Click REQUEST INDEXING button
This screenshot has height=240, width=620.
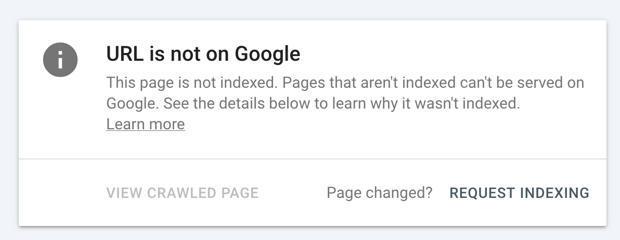pos(520,193)
